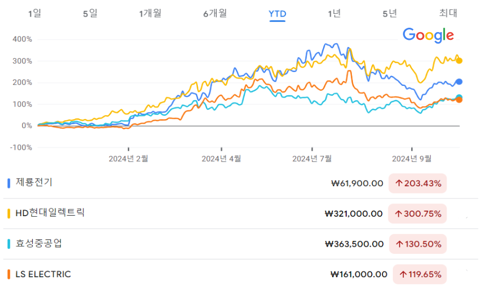The width and height of the screenshot is (481, 291).
Task: Click the ₩61,900.00 price
Action: [x=357, y=183]
